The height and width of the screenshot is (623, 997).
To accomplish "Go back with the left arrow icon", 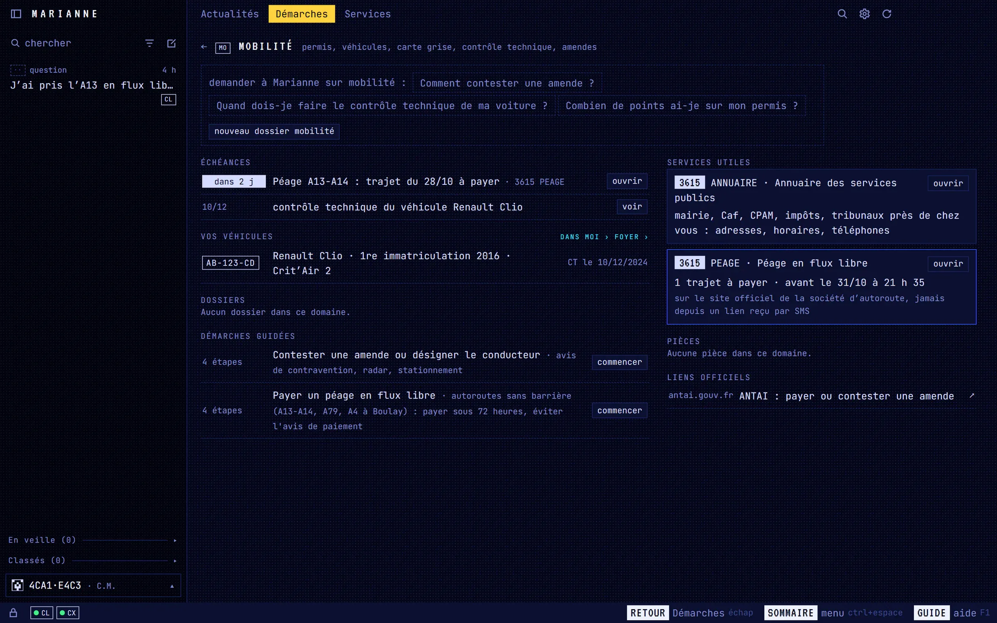I will (x=204, y=47).
